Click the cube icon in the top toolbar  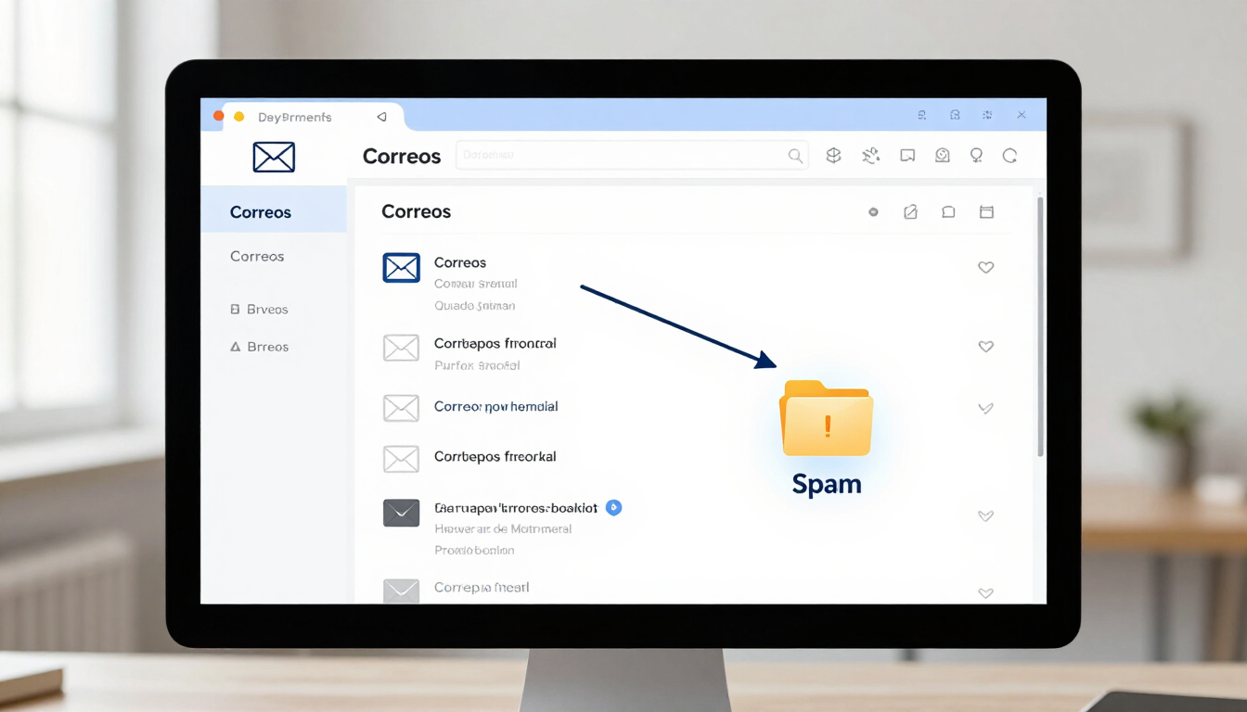(x=833, y=156)
